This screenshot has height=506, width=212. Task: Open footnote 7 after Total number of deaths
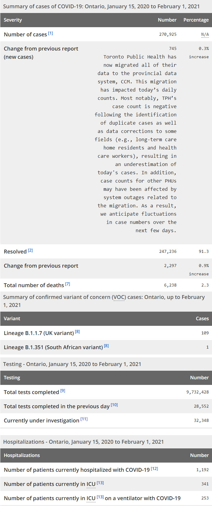(x=68, y=284)
